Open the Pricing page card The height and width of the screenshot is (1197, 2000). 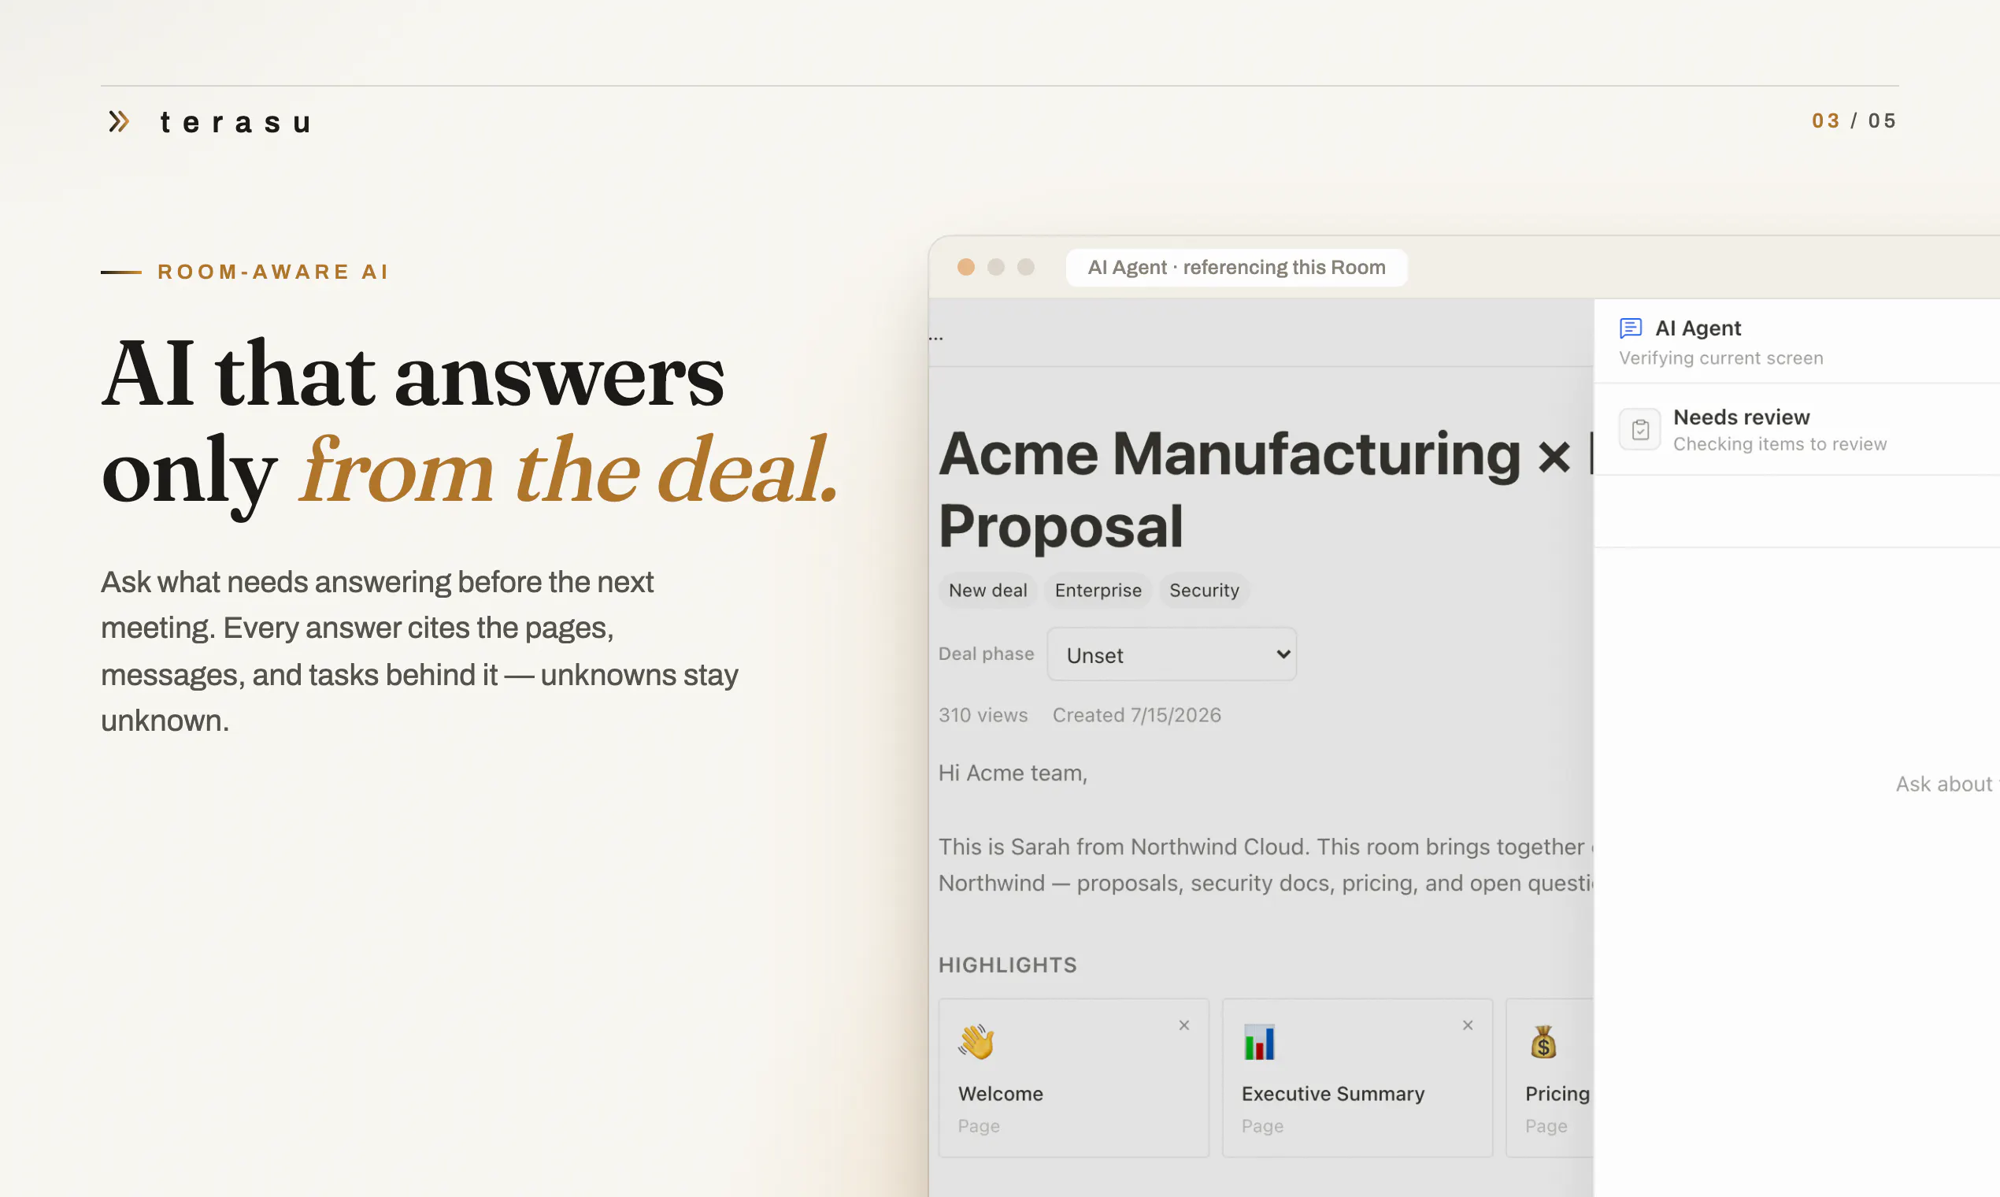coord(1550,1078)
